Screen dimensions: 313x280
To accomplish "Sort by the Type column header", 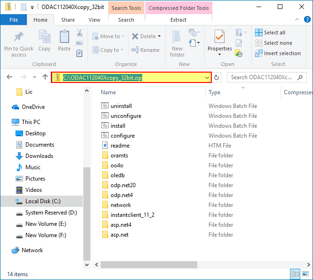I will [214, 92].
